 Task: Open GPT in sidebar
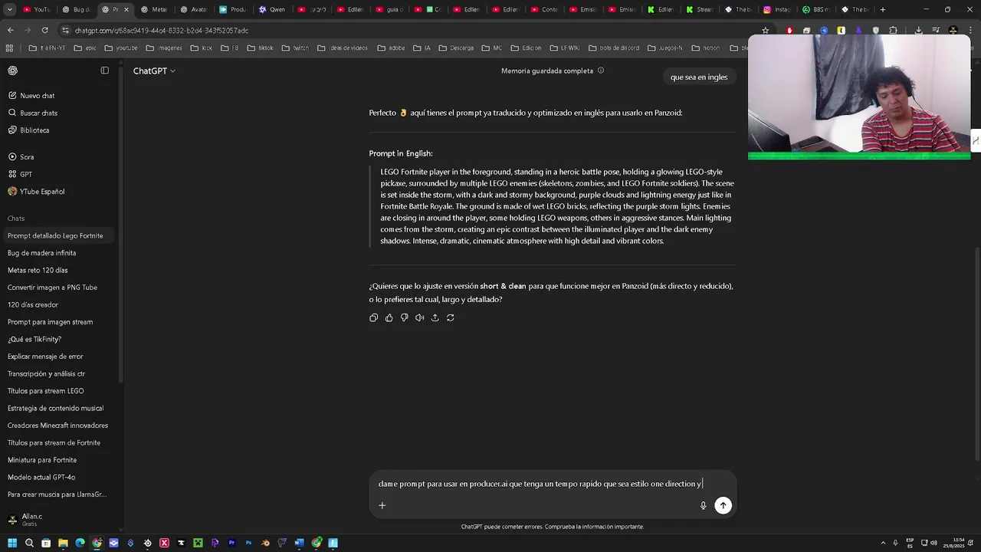57,174
